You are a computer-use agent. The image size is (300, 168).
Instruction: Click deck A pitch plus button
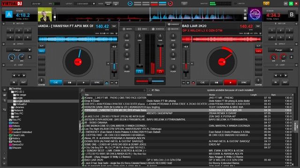point(116,83)
